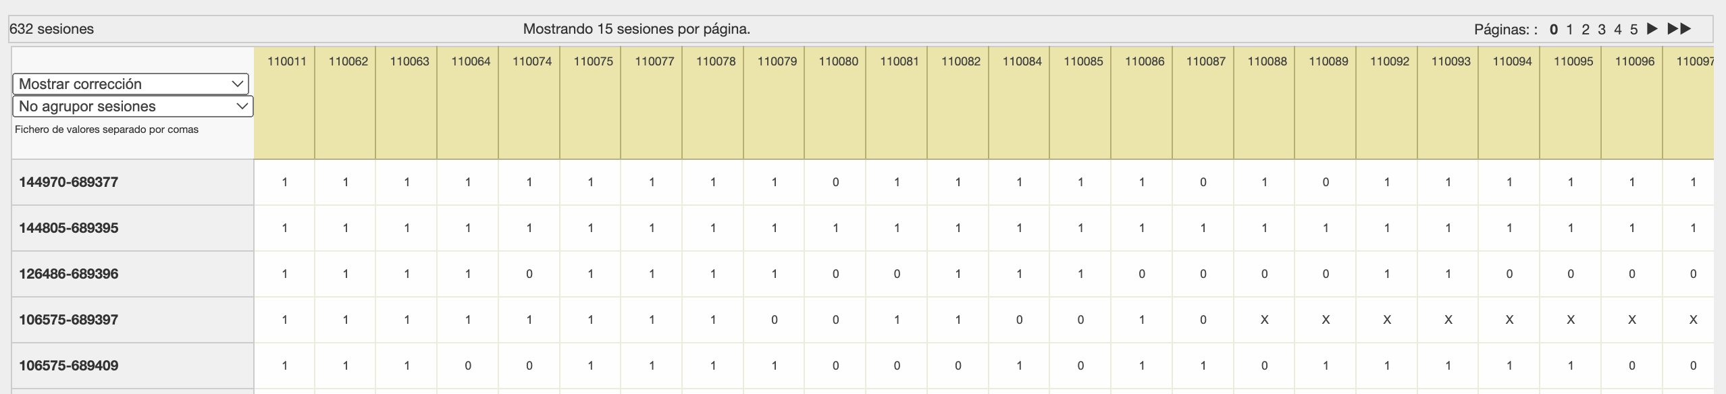Open session 106575-689397

69,320
